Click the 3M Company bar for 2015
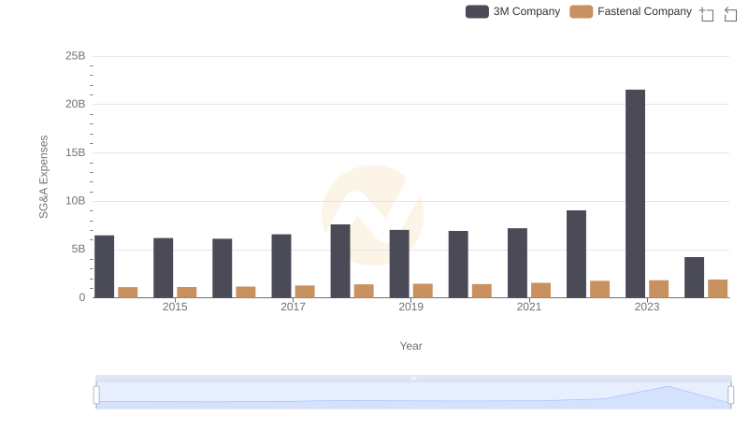The image size is (748, 431). (x=163, y=268)
